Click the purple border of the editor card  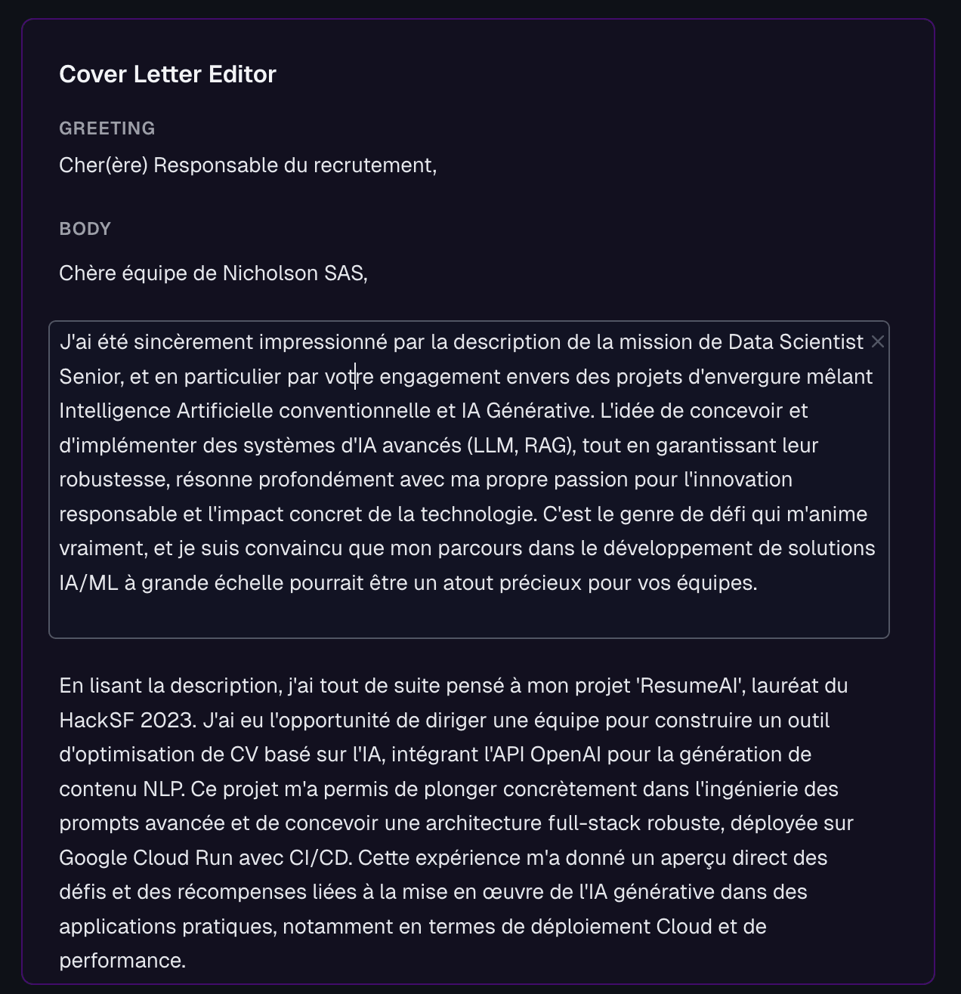tap(21, 491)
